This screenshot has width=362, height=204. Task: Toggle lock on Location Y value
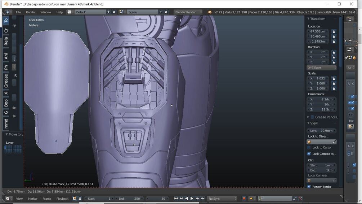[x=334, y=36]
